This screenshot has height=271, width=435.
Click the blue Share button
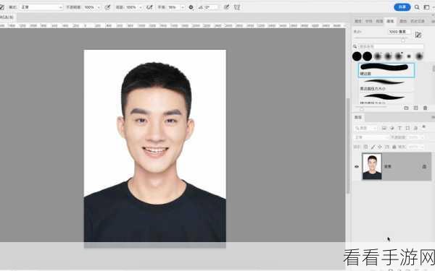pos(402,7)
